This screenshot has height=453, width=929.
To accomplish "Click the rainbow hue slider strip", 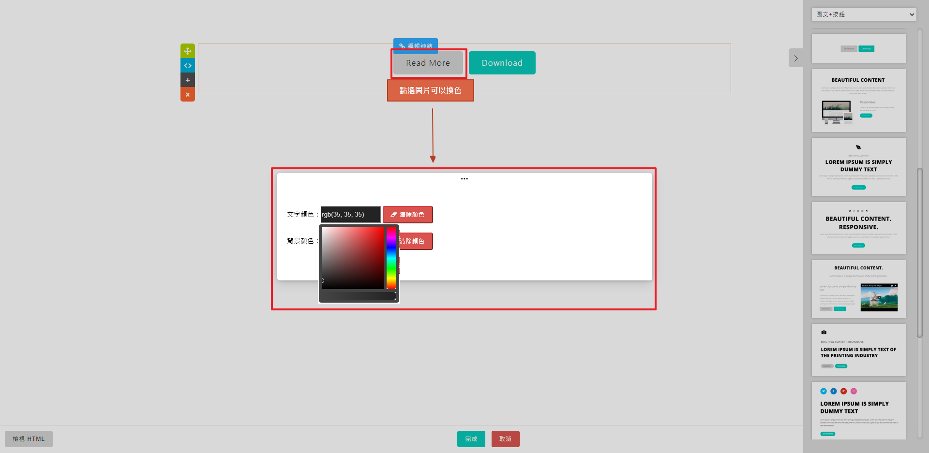I will point(391,258).
